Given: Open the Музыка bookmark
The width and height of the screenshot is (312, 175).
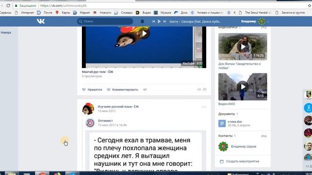Looking at the screenshot, I should 162,13.
